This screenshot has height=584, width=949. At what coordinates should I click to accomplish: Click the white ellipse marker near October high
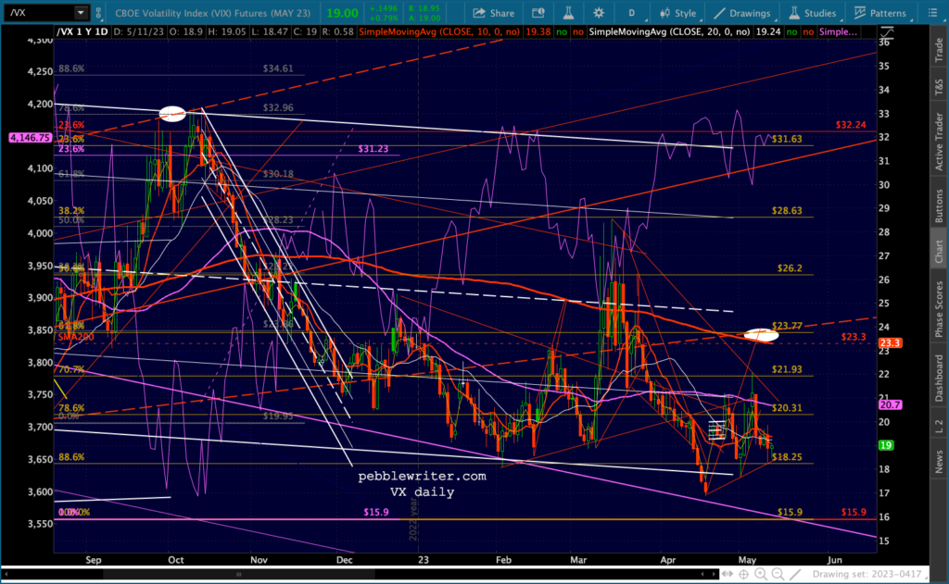[x=172, y=114]
